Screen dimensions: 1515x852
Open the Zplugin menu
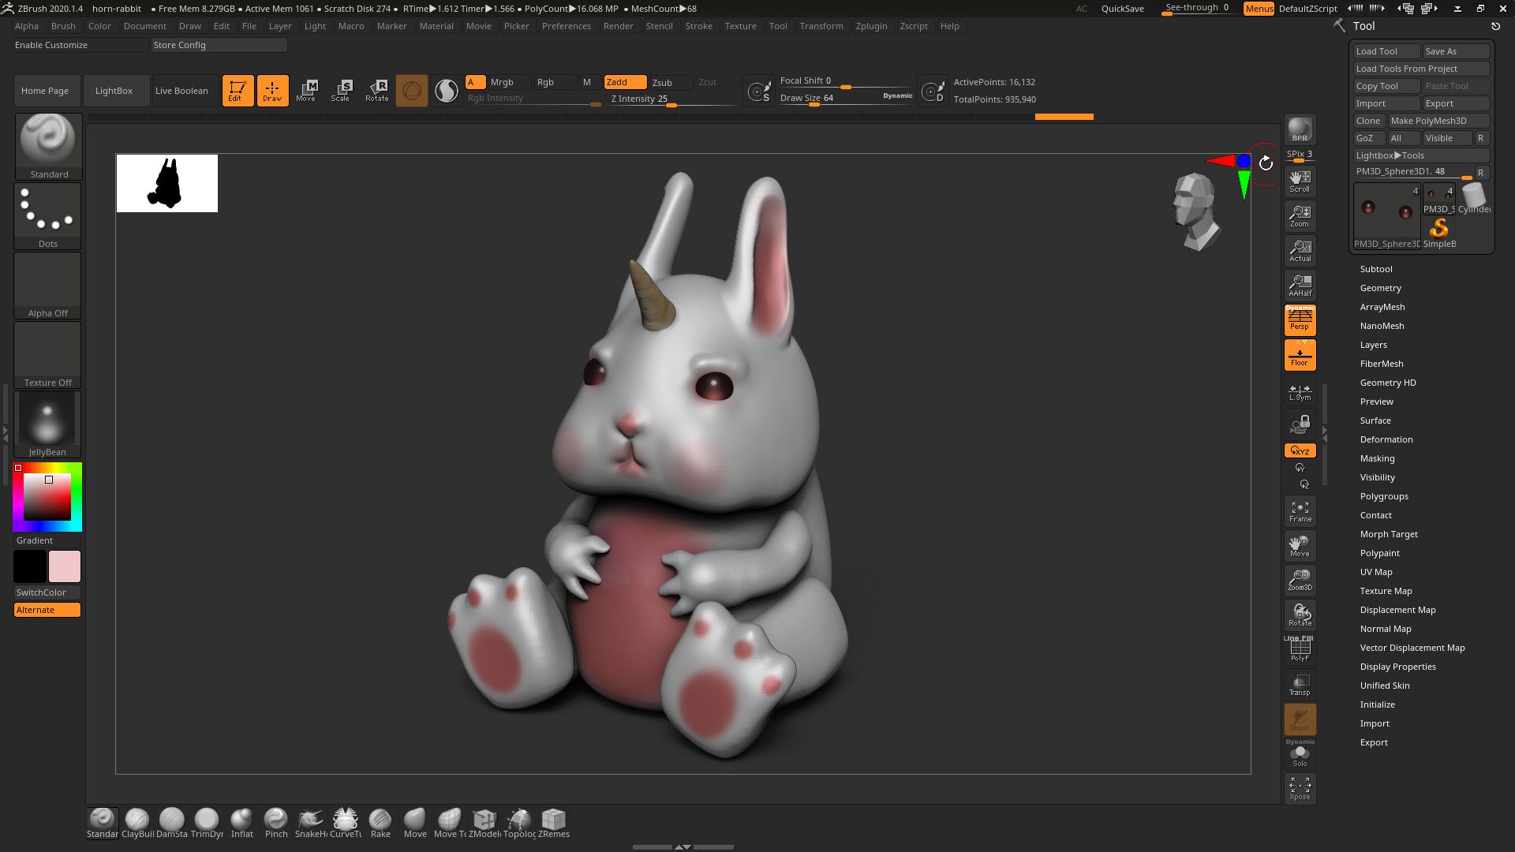point(871,26)
